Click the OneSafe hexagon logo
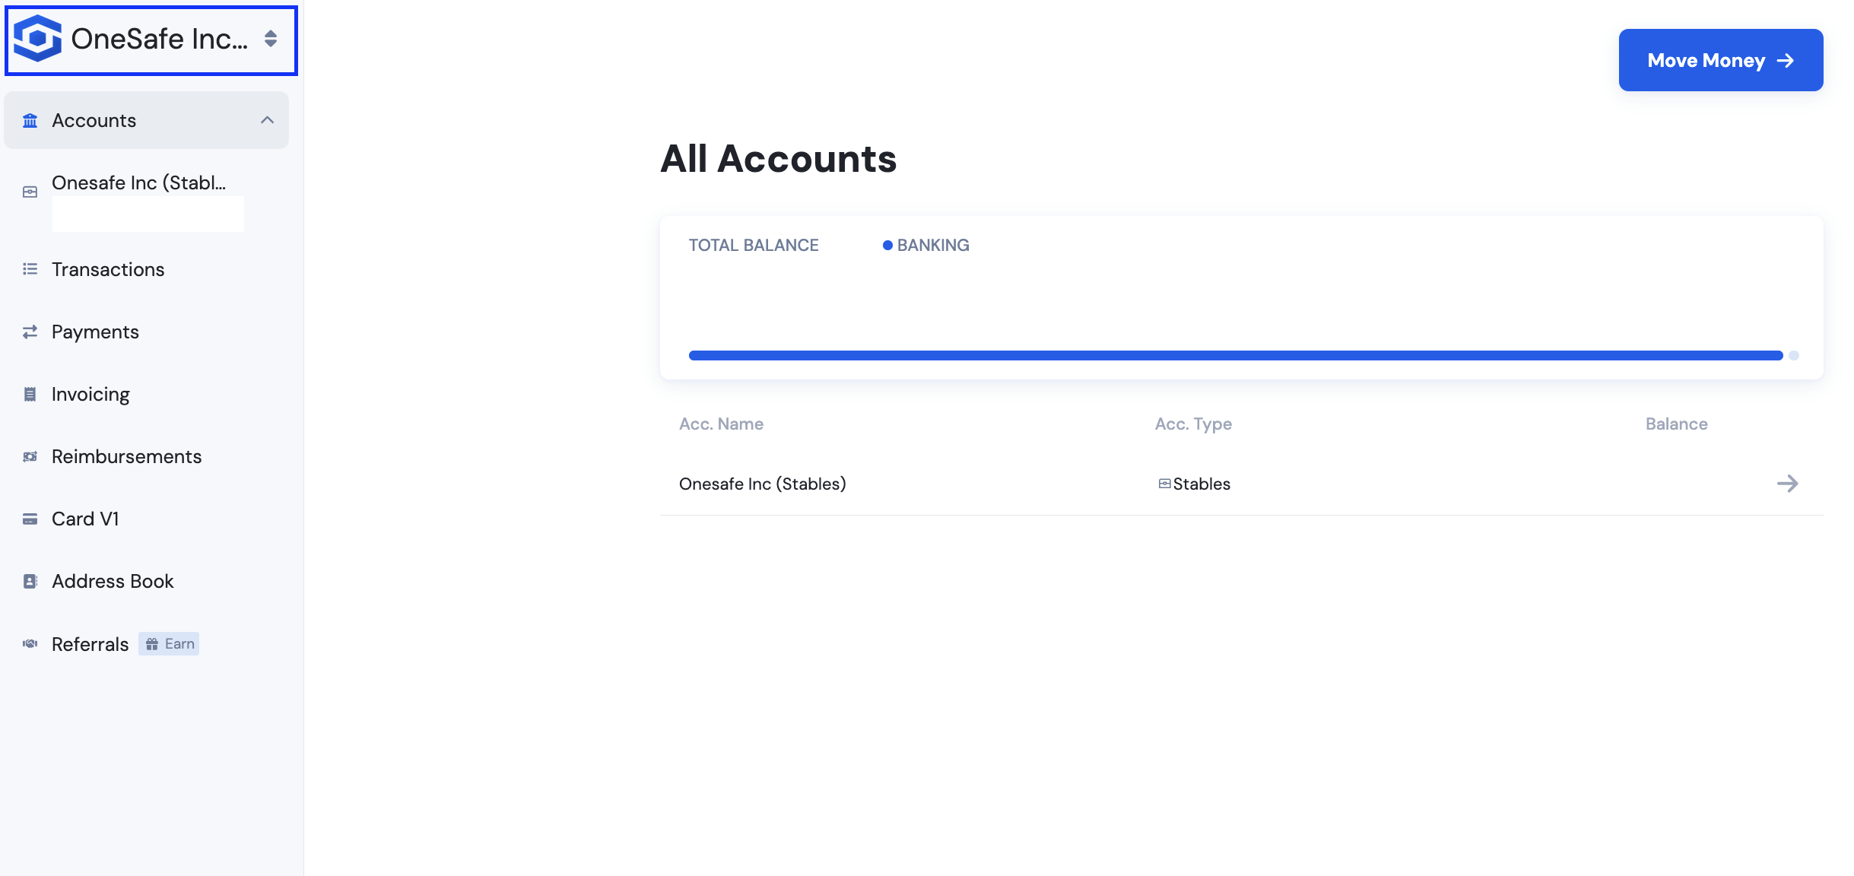Viewport: 1854px width, 876px height. click(x=37, y=39)
